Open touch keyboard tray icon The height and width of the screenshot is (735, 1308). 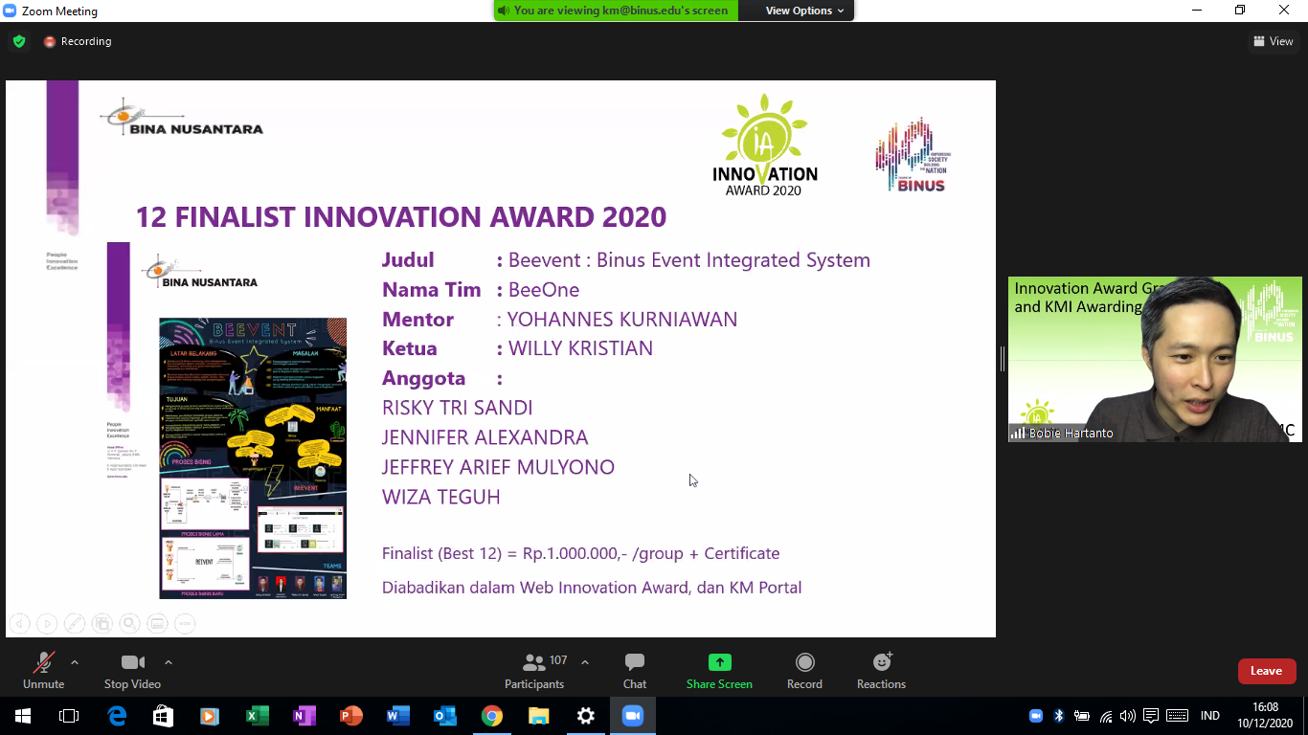pos(1178,716)
